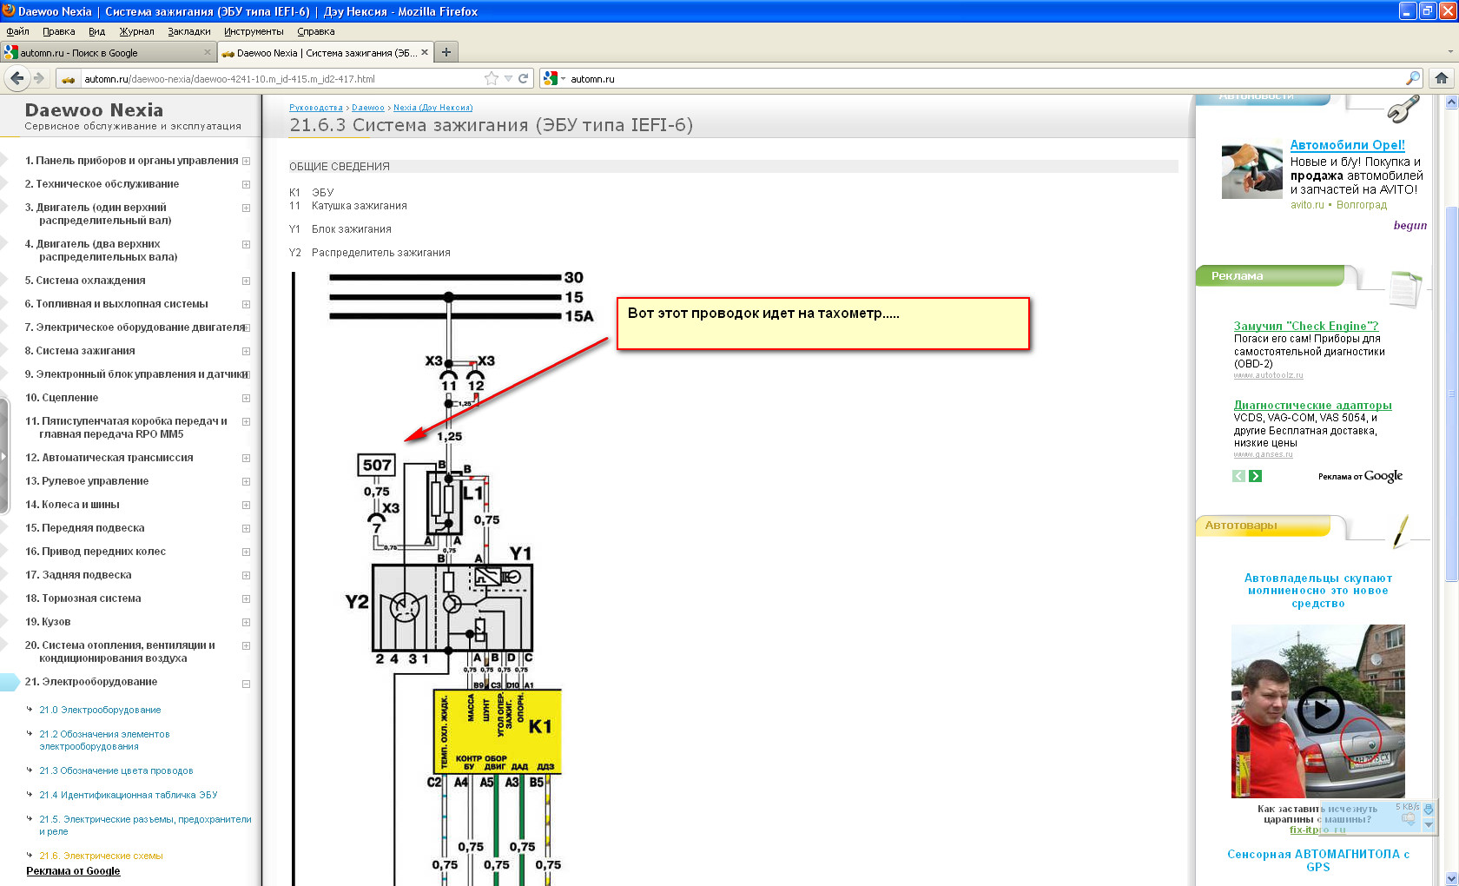
Task: Click the browser Back arrow button
Action: (17, 78)
